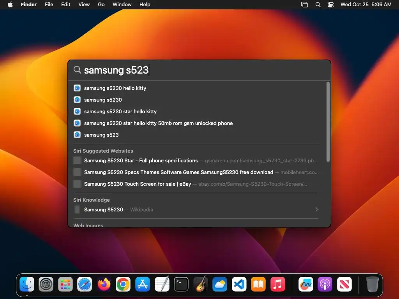This screenshot has width=399, height=299.
Task: Expand the Samsung S5230 Wikipedia chevron
Action: 316,209
